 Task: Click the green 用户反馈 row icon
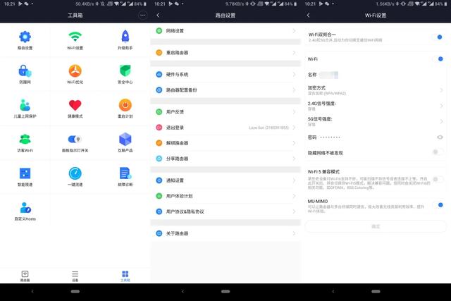pyautogui.click(x=159, y=111)
